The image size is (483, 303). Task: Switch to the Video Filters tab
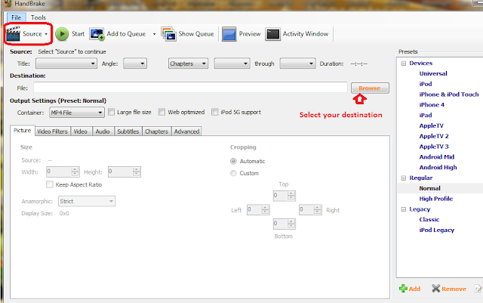tap(52, 131)
